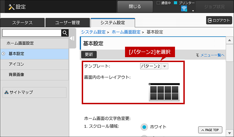234x137 pixels.
Task: Open the アイコン sidebar item
Action: [x=35, y=64]
